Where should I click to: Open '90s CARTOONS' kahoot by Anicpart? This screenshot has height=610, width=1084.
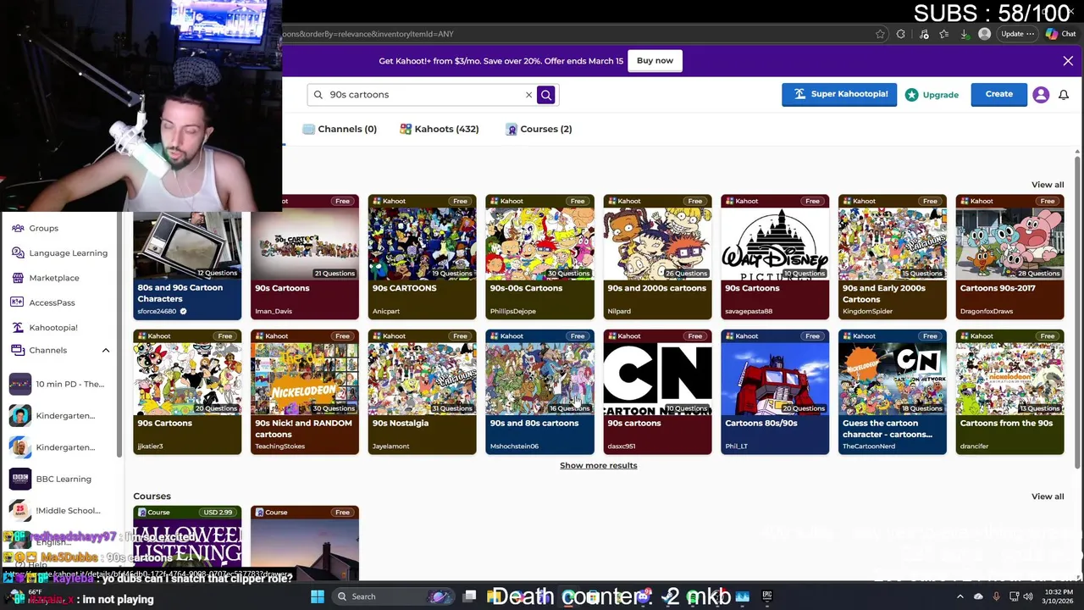pyautogui.click(x=423, y=258)
